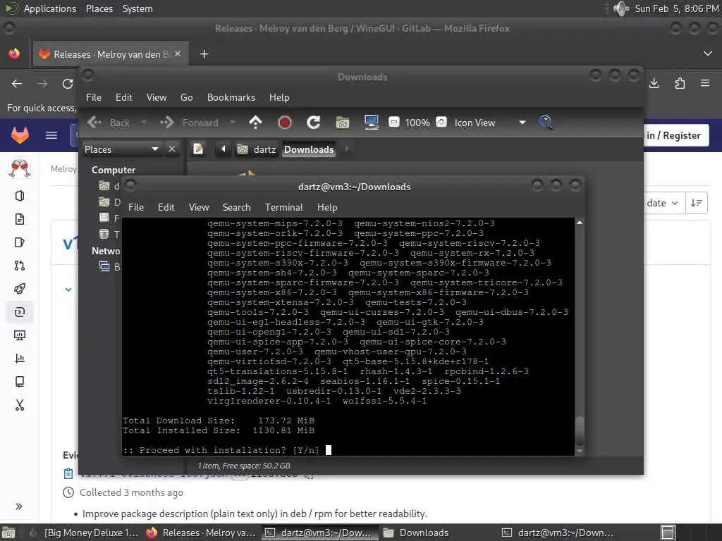Open the View menu in the terminal window
Image resolution: width=722 pixels, height=541 pixels.
198,208
